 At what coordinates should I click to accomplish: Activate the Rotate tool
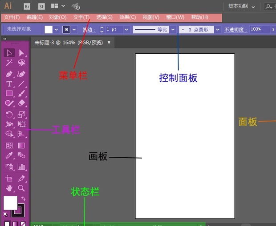pyautogui.click(x=9, y=114)
